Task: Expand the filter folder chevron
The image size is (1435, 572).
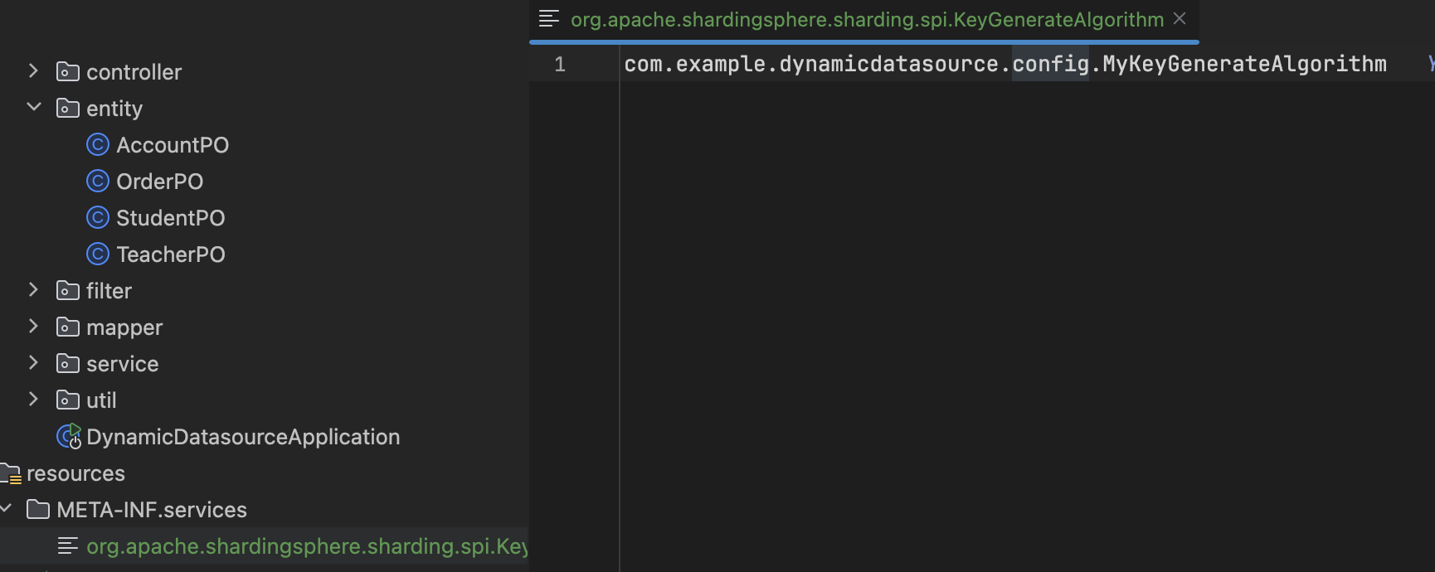Action: pos(33,290)
